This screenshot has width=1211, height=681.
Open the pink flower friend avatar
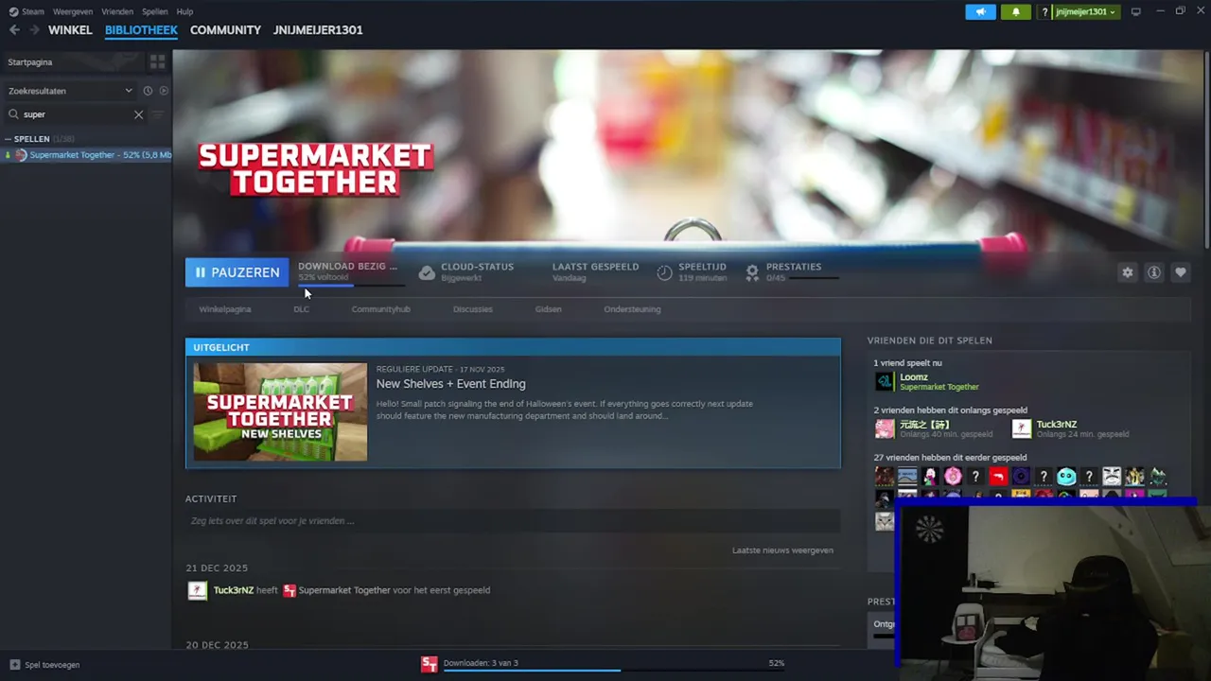coord(953,477)
